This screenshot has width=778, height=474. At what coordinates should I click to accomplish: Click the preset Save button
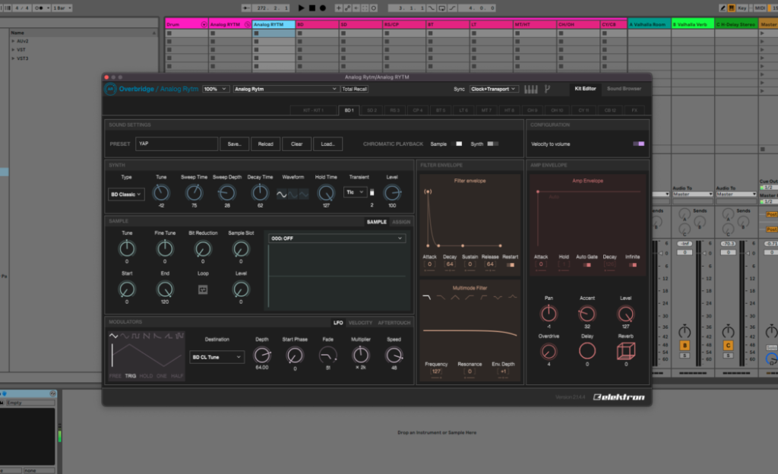[234, 144]
